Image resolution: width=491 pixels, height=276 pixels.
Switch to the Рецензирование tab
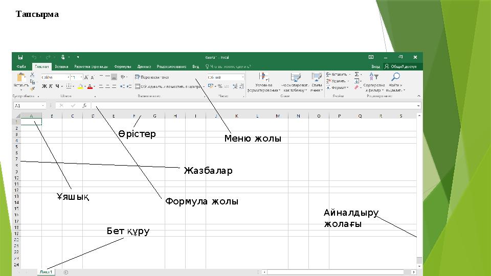tap(171, 66)
